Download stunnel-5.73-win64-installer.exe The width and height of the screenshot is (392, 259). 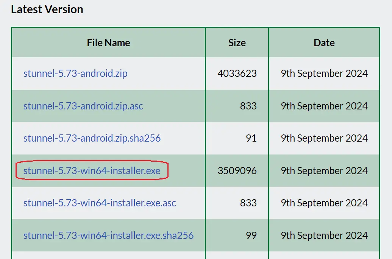pyautogui.click(x=92, y=171)
